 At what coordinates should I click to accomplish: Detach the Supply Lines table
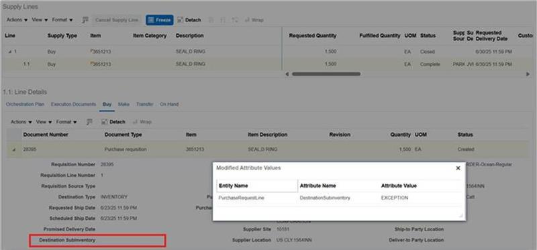189,20
